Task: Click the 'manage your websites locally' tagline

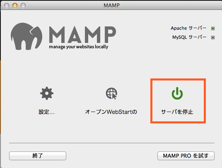Action: tap(79, 47)
